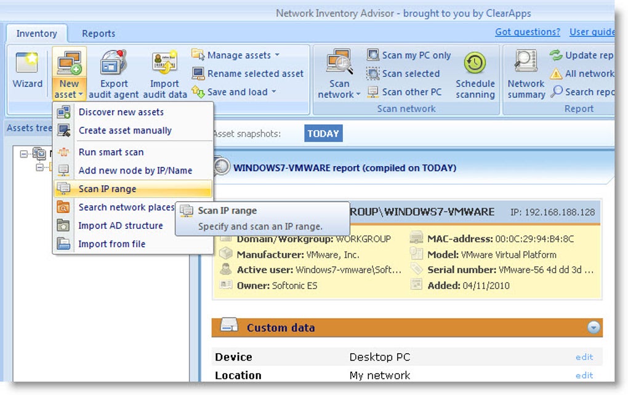Launch the Wizard icon
This screenshot has width=628, height=395.
pyautogui.click(x=27, y=63)
